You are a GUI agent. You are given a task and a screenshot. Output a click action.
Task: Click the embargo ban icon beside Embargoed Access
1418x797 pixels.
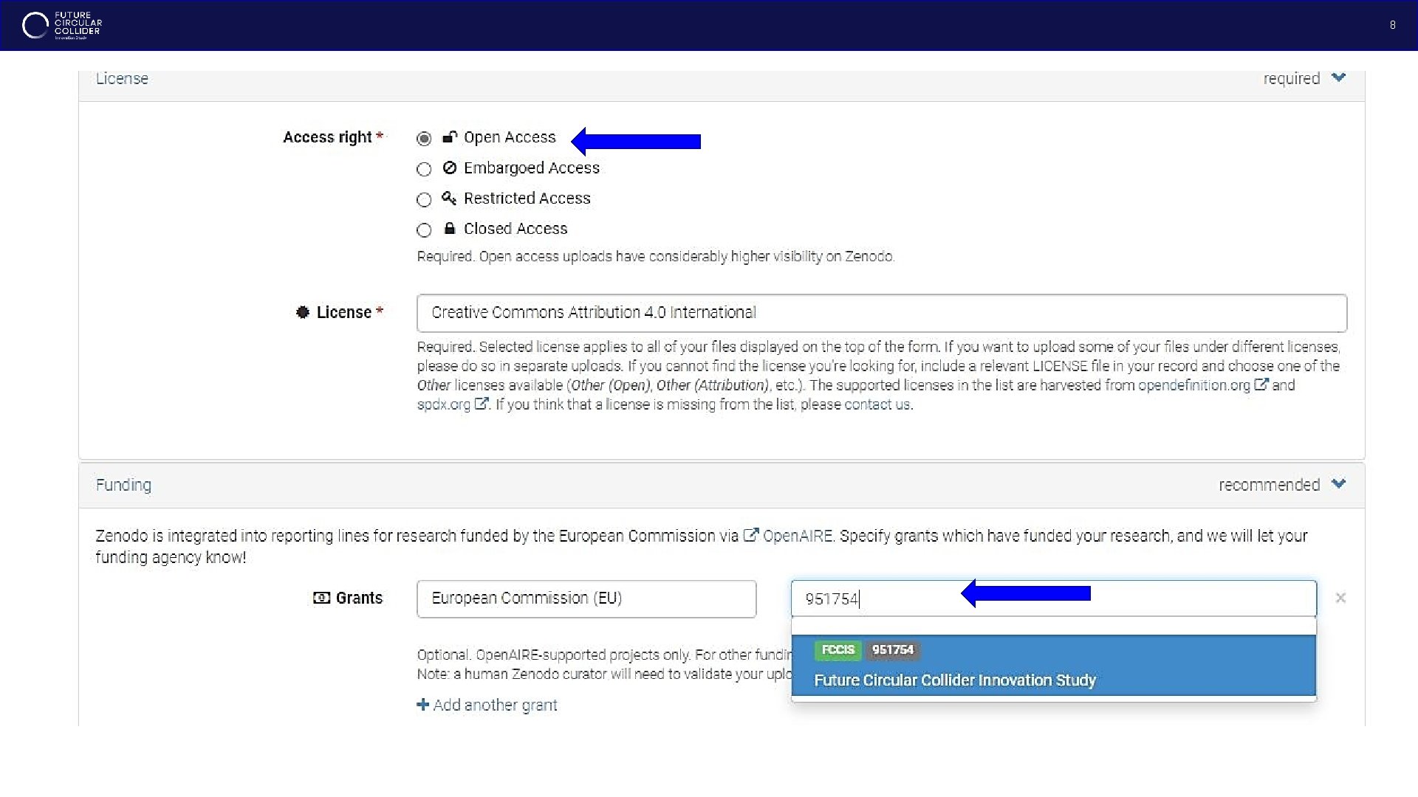click(449, 168)
